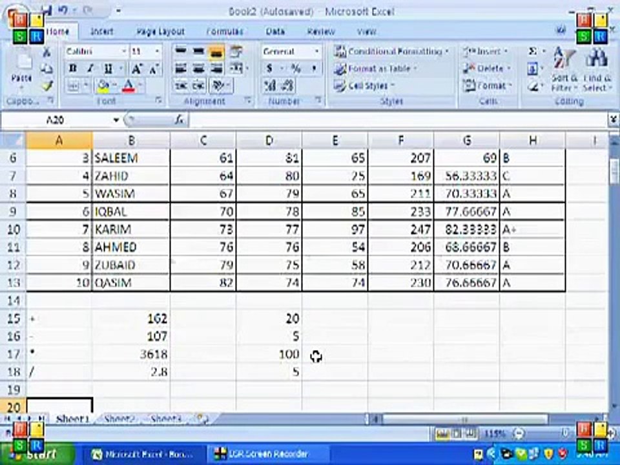
Task: Apply Accounting dollar format
Action: click(x=269, y=68)
